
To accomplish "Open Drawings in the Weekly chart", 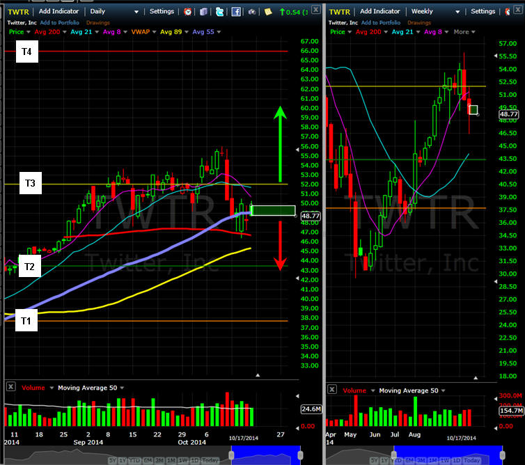I will point(419,23).
